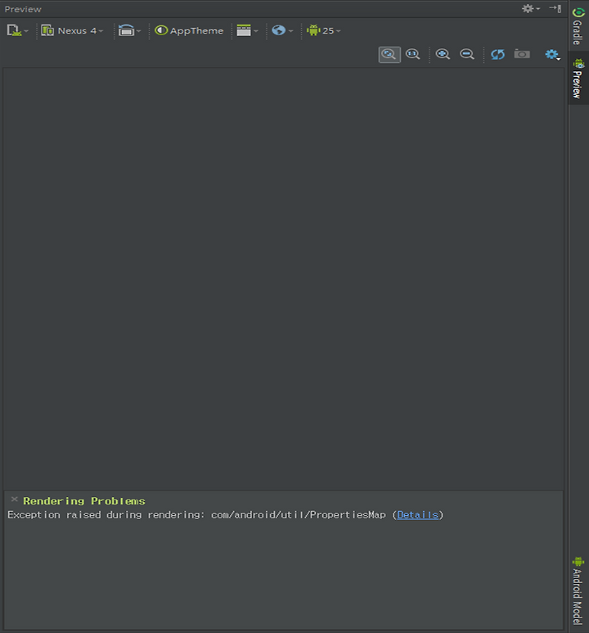
Task: Save a screenshot with camera icon
Action: [x=522, y=54]
